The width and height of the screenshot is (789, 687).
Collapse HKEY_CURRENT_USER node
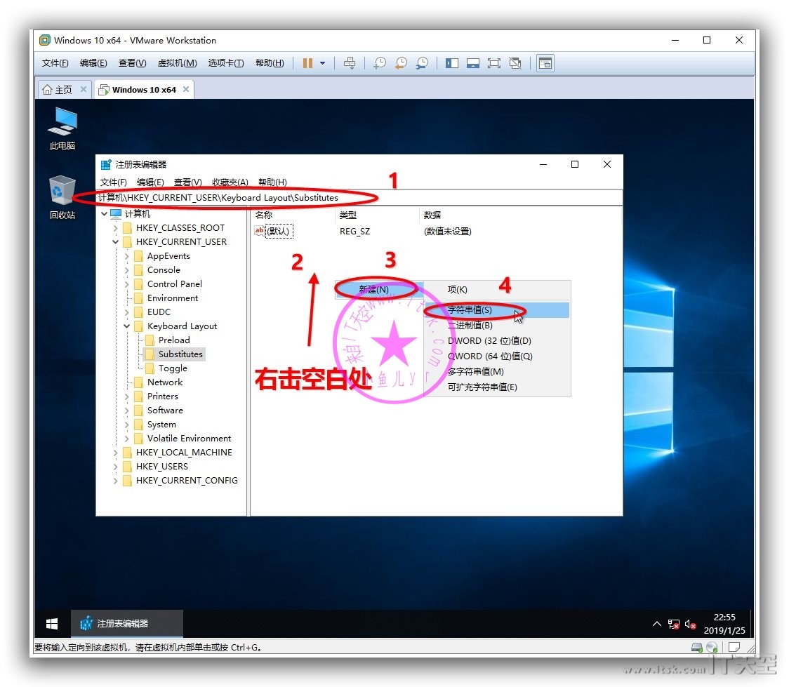[115, 242]
